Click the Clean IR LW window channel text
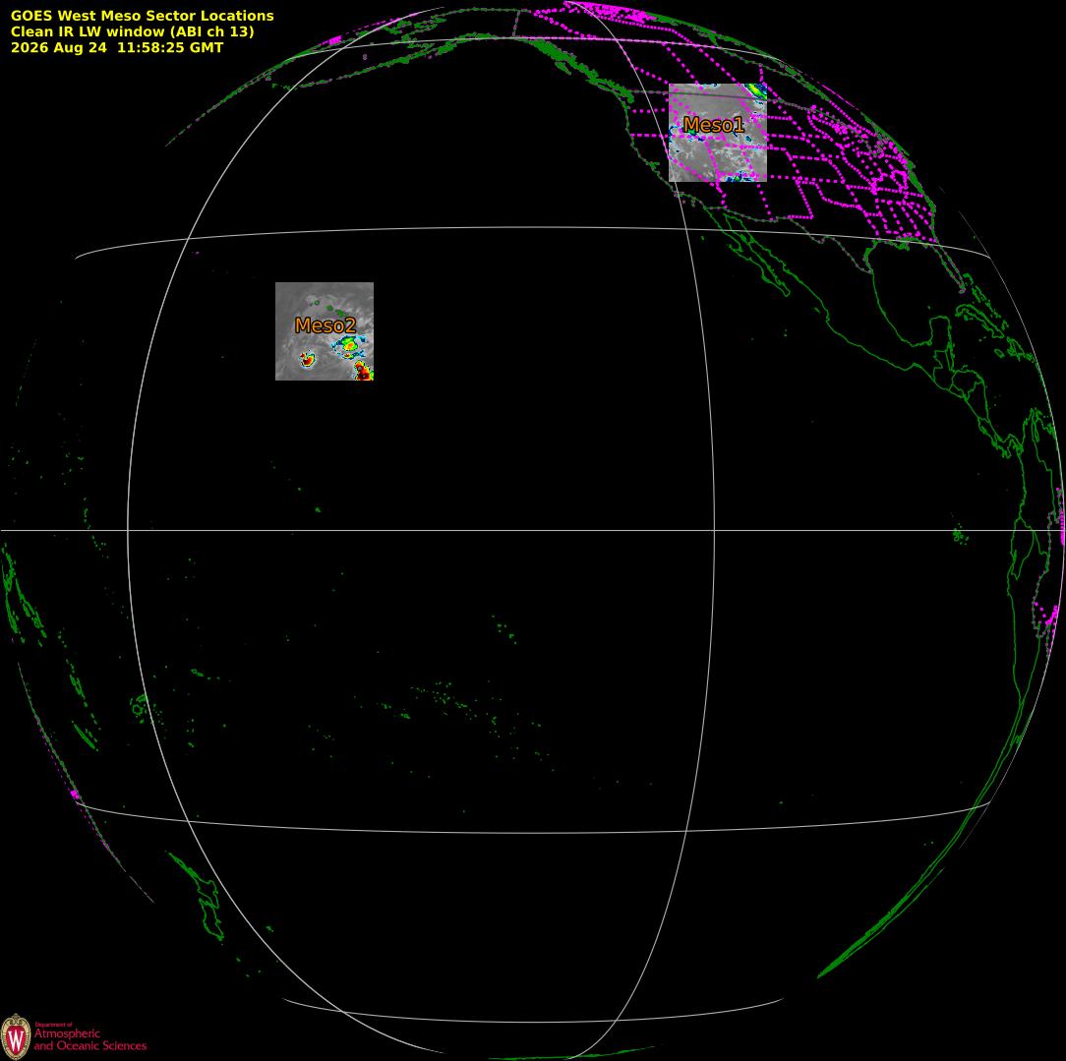This screenshot has height=1061, width=1066. (132, 31)
